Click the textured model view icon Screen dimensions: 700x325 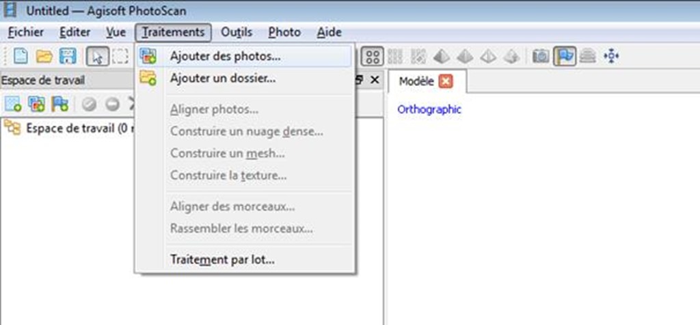511,56
